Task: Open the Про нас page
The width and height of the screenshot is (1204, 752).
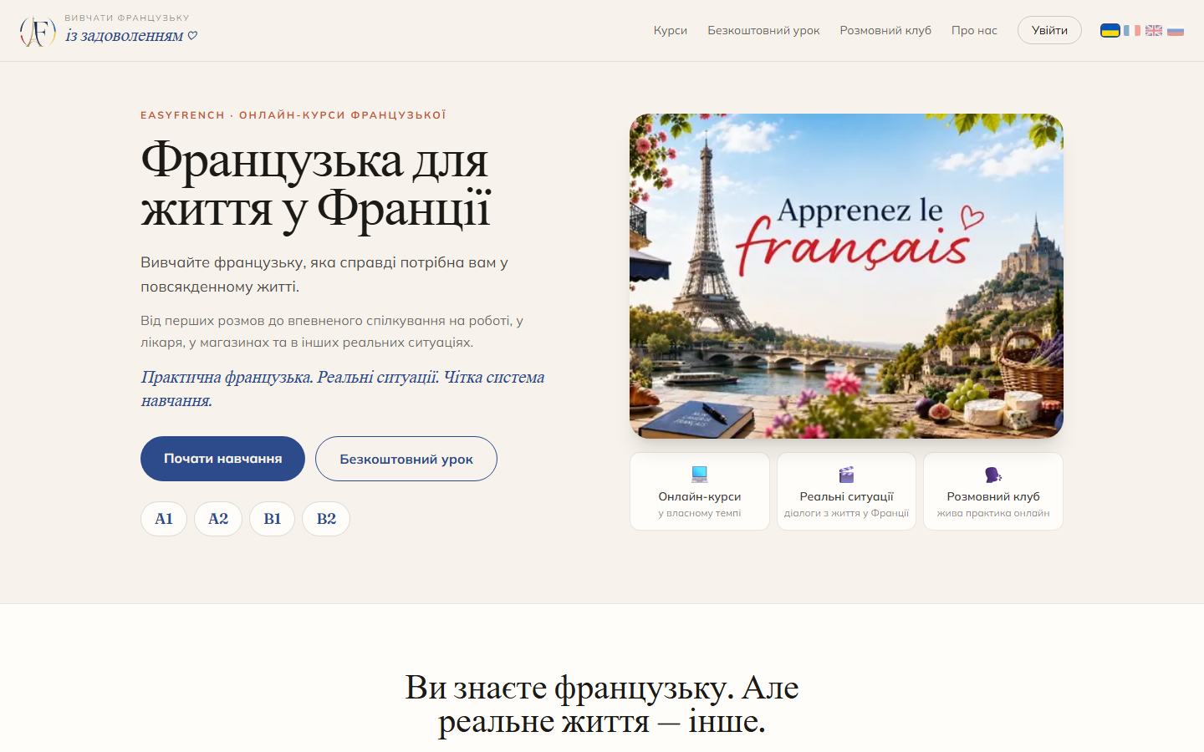Action: point(974,30)
